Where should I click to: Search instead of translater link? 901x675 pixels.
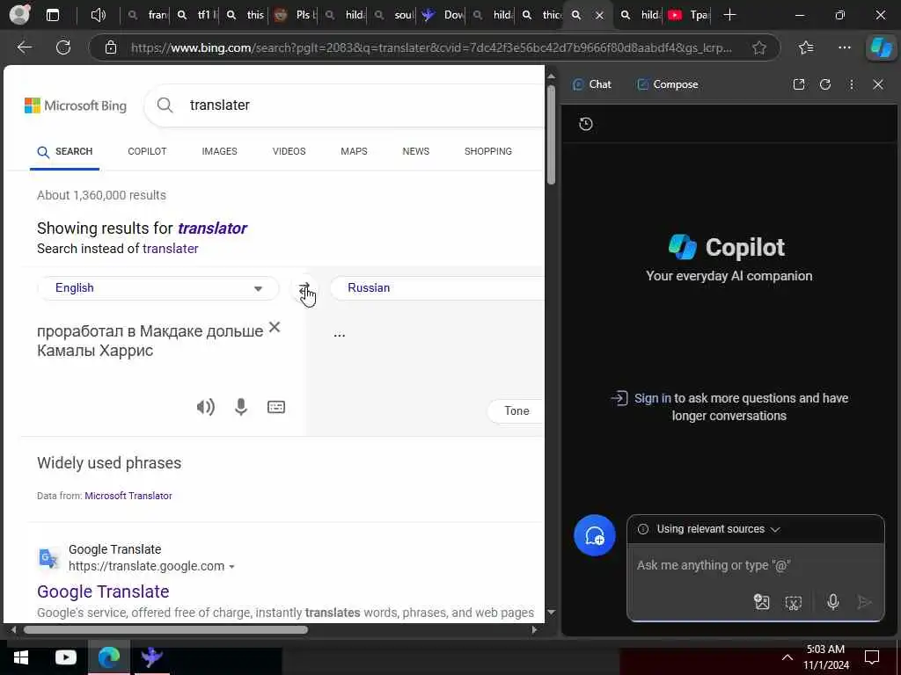[170, 249]
